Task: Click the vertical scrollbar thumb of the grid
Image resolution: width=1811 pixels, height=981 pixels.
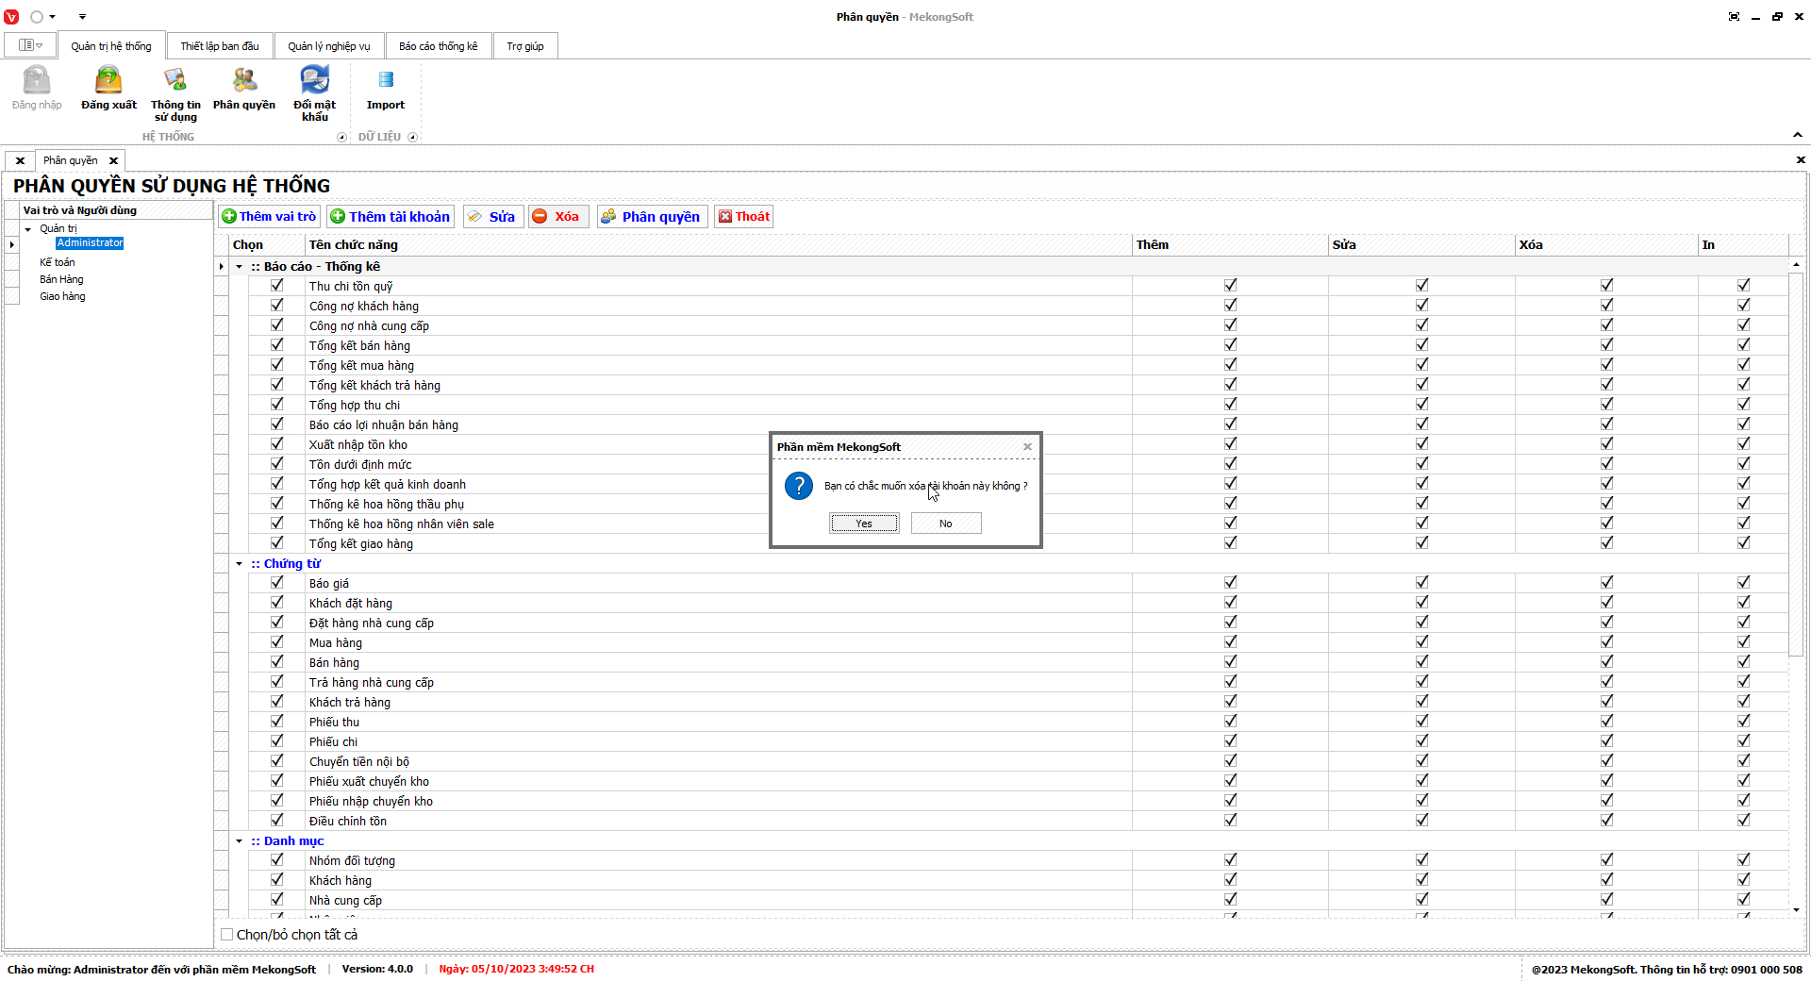Action: [1796, 462]
